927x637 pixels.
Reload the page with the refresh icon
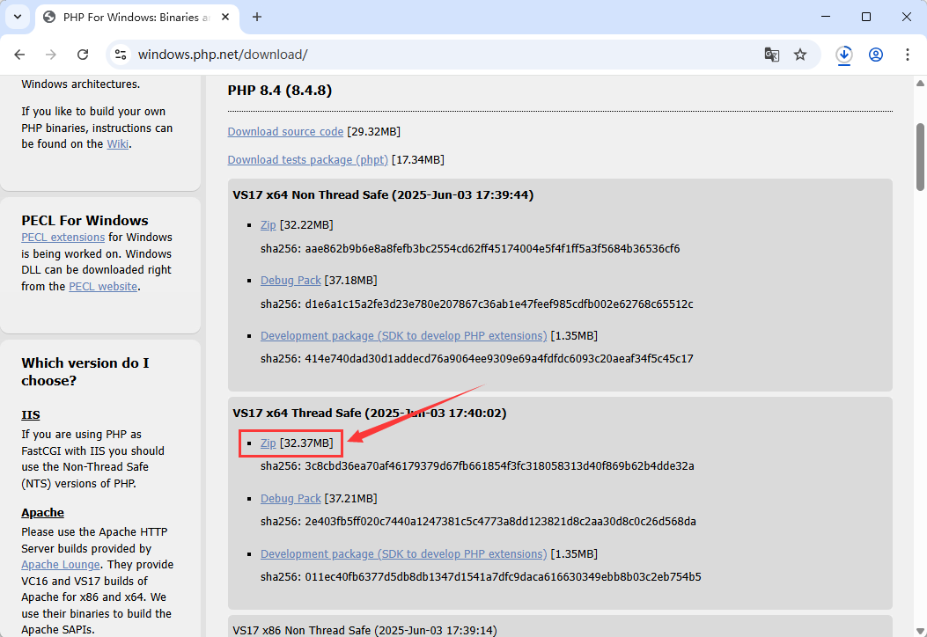point(83,55)
